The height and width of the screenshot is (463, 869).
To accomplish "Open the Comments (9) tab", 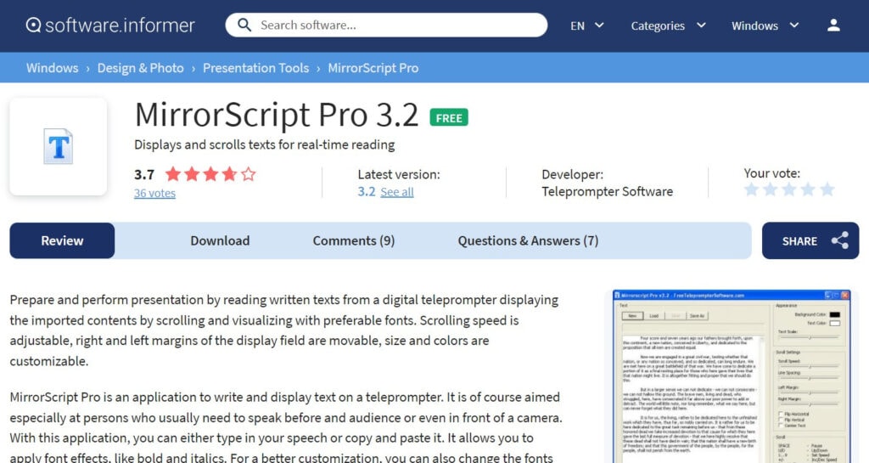I will pos(354,240).
